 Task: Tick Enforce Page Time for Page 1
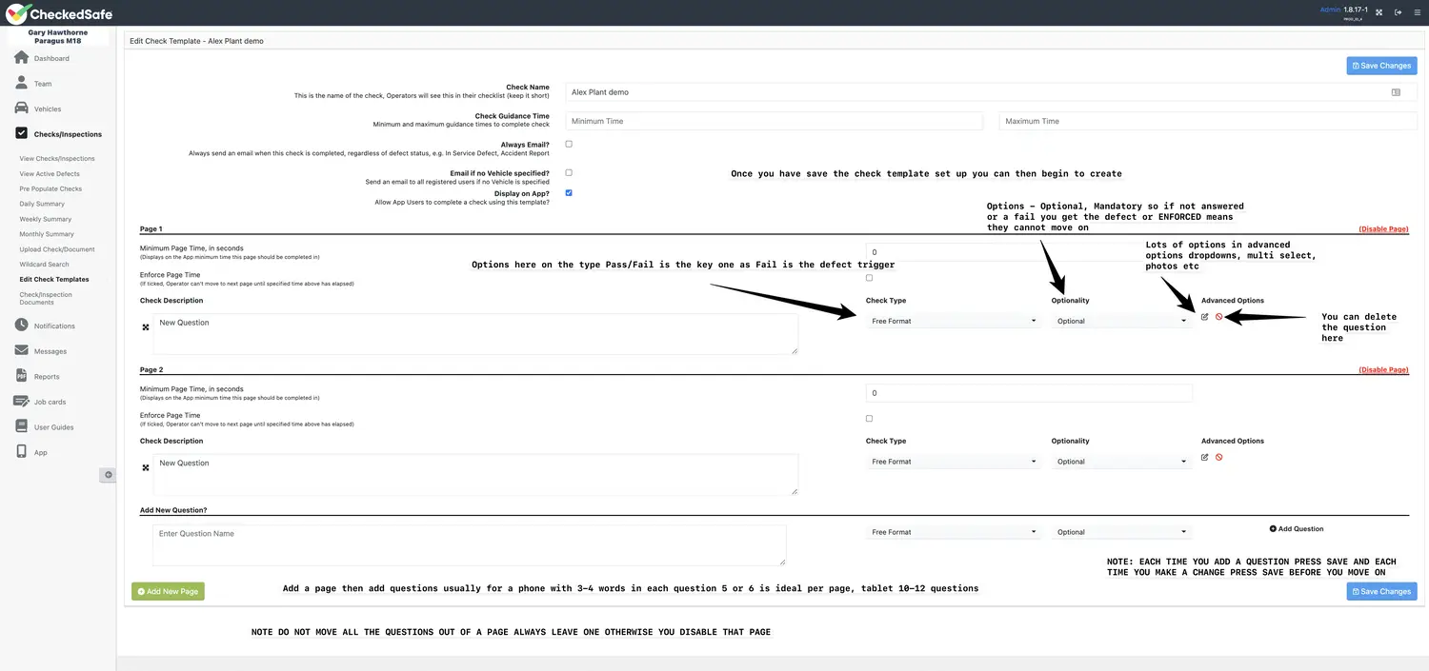869,278
